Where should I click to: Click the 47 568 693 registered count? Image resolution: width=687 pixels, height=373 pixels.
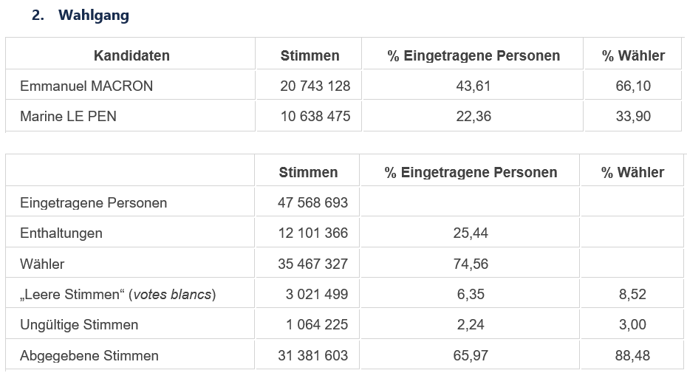312,202
